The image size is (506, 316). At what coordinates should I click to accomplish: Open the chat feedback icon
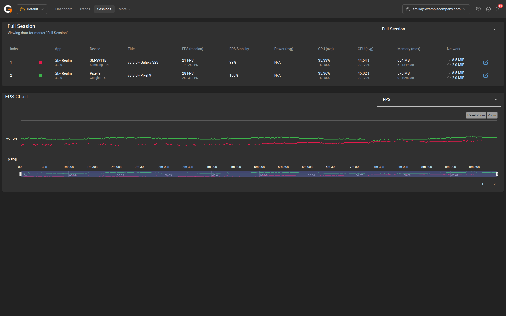[478, 9]
